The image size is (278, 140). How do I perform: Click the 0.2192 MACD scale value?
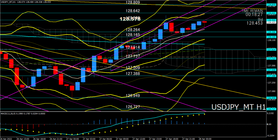pyautogui.click(x=271, y=114)
